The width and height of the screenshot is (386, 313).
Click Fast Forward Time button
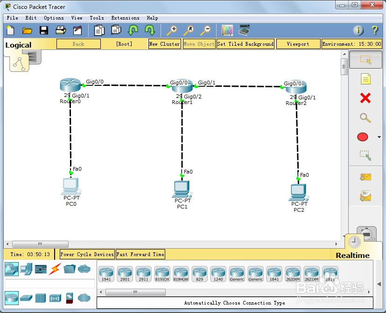click(140, 254)
